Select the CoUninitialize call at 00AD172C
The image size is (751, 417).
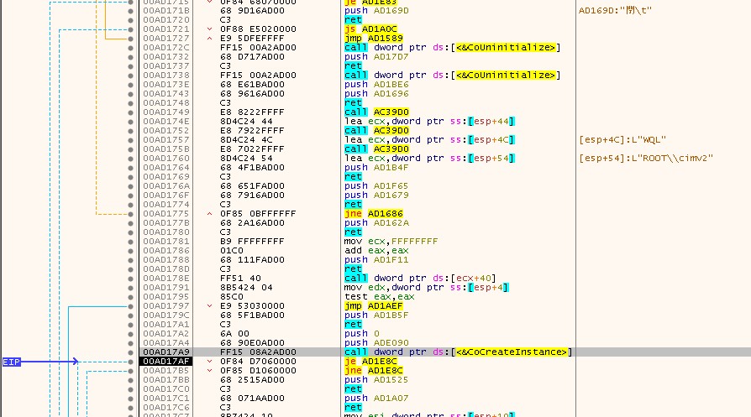click(x=451, y=47)
